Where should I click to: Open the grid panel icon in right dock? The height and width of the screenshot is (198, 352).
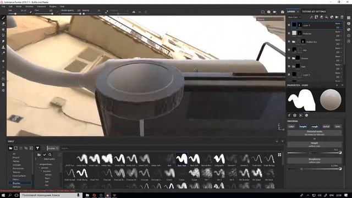click(349, 18)
